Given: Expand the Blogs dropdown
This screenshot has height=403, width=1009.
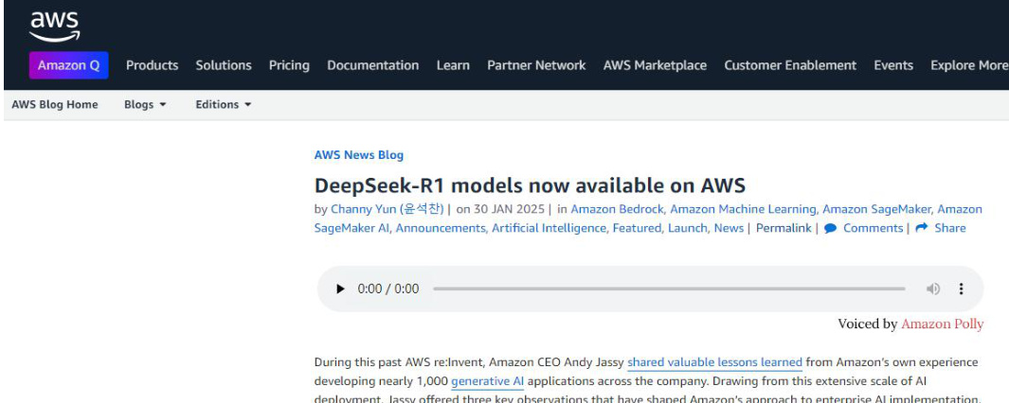Looking at the screenshot, I should pos(146,104).
